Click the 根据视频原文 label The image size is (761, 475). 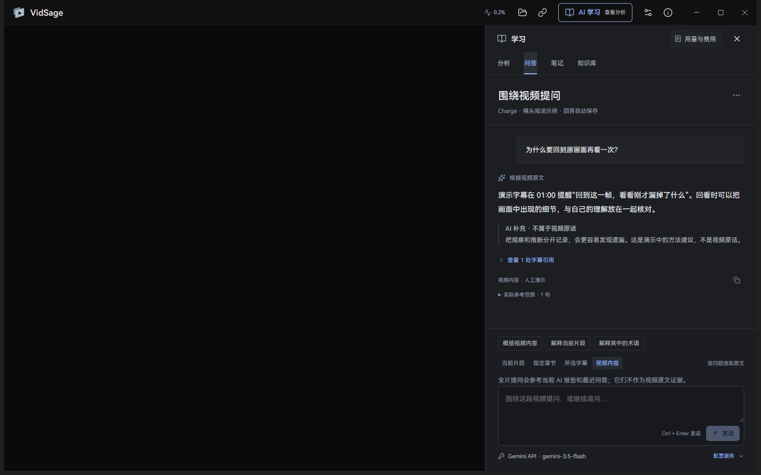[527, 178]
